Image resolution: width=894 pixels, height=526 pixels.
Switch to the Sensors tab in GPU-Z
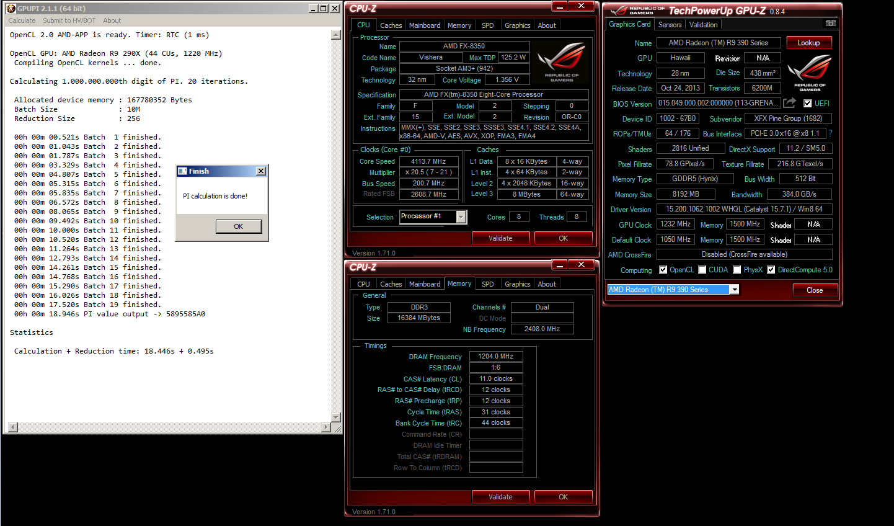click(x=670, y=25)
